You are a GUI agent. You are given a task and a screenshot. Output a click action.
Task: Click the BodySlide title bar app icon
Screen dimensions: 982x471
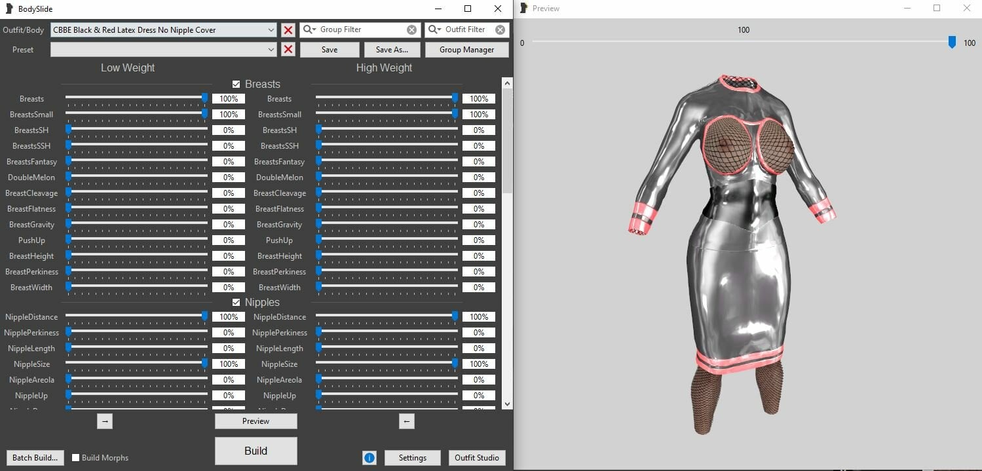(9, 9)
